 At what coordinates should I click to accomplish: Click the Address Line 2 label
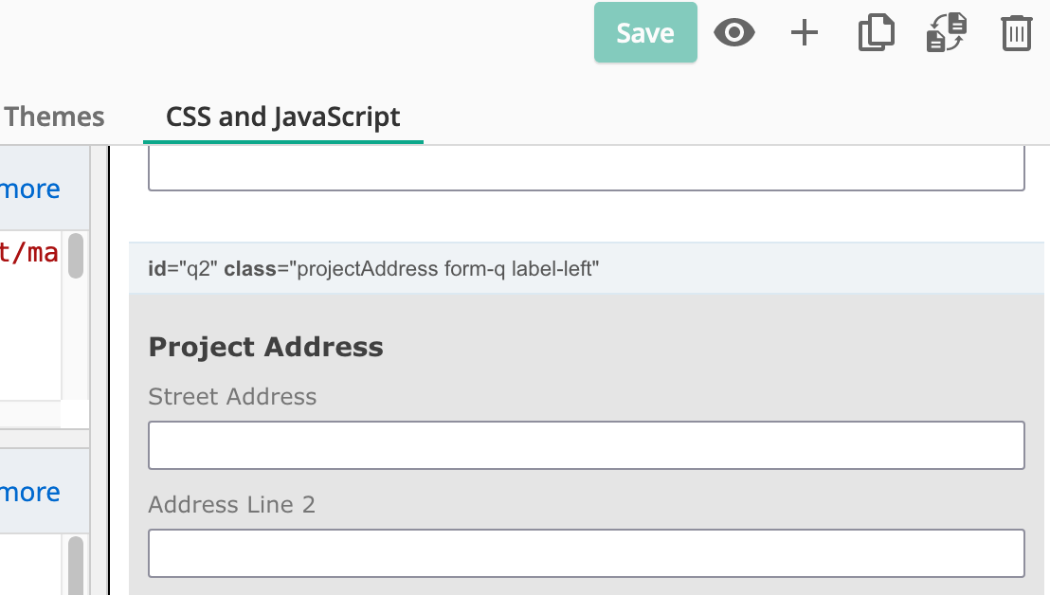(x=231, y=505)
